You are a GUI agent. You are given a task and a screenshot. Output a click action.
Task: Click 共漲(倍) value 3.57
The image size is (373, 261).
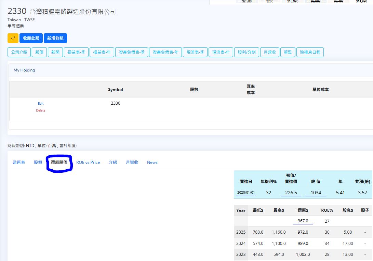(362, 193)
